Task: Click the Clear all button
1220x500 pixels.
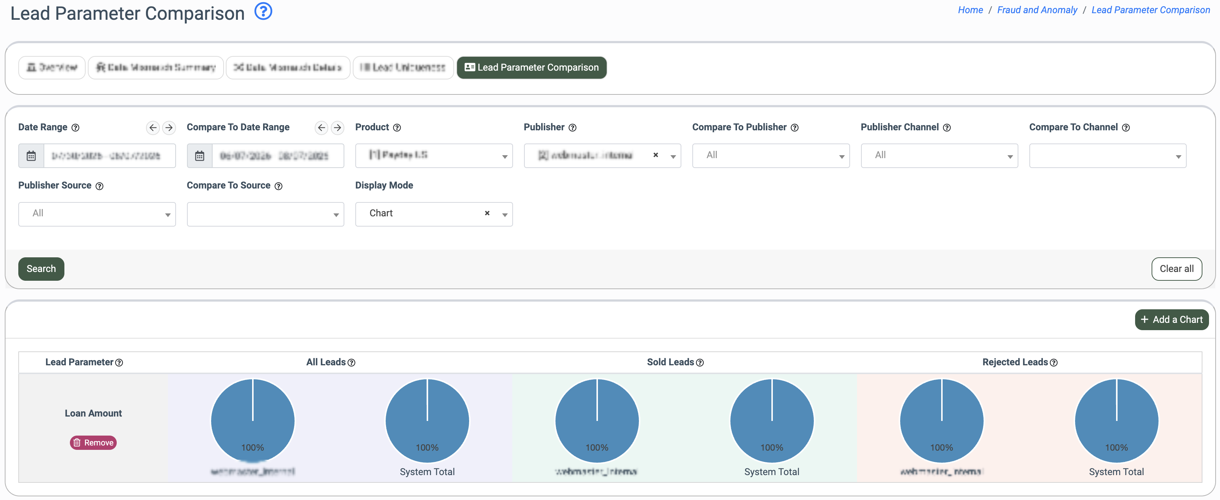Action: coord(1176,269)
